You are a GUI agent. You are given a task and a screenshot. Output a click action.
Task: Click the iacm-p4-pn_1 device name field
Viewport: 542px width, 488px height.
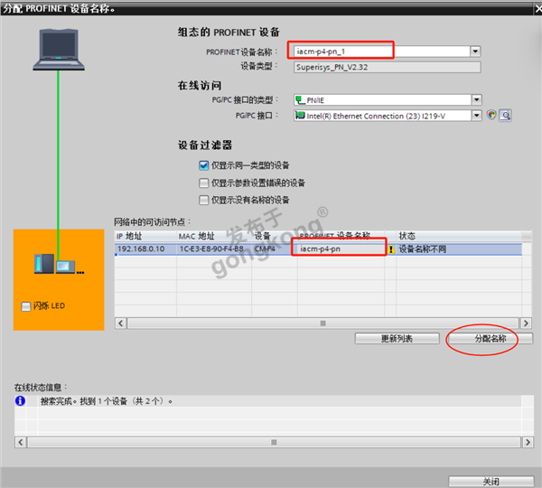pos(382,52)
